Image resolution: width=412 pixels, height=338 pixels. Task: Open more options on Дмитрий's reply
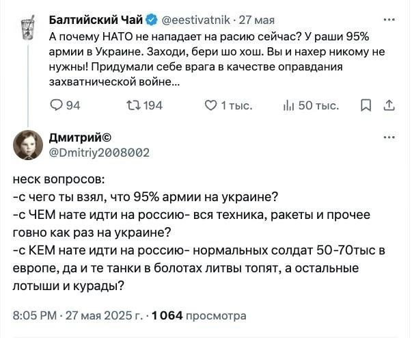tap(389, 137)
